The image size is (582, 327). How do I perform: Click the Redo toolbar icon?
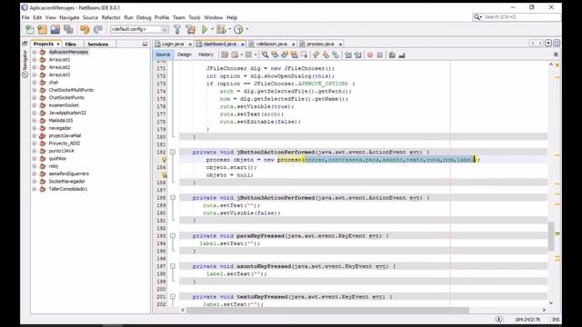98,29
